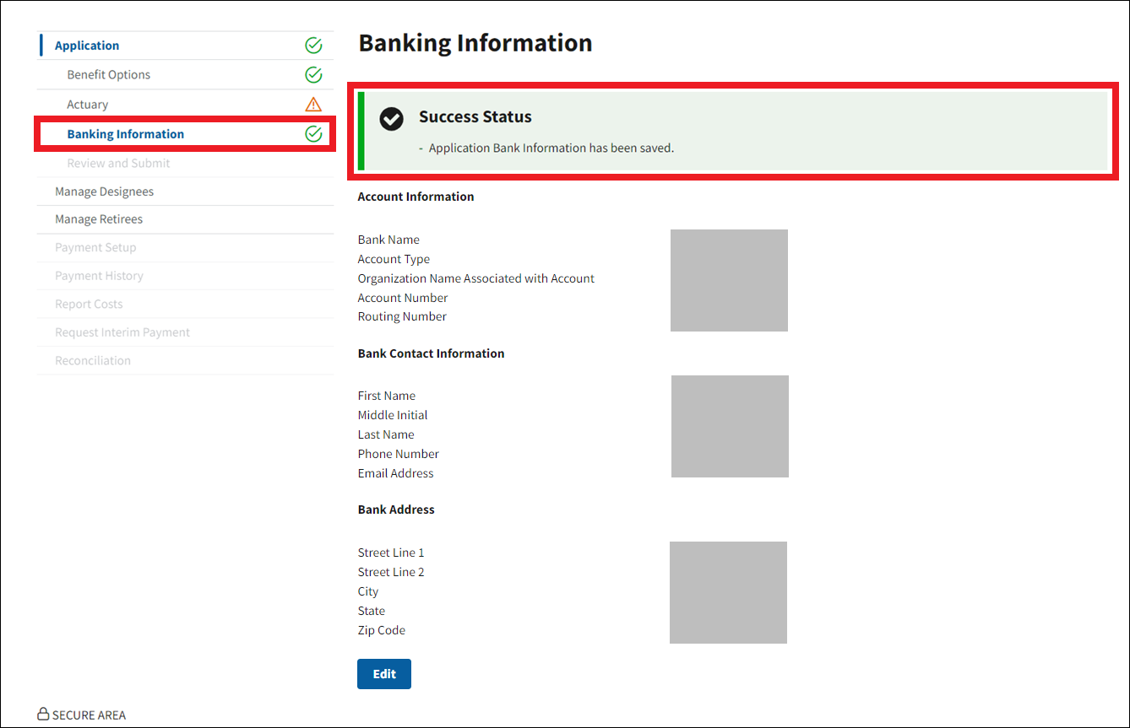1130x728 pixels.
Task: Click the black success checkmark icon in banner
Action: (x=391, y=119)
